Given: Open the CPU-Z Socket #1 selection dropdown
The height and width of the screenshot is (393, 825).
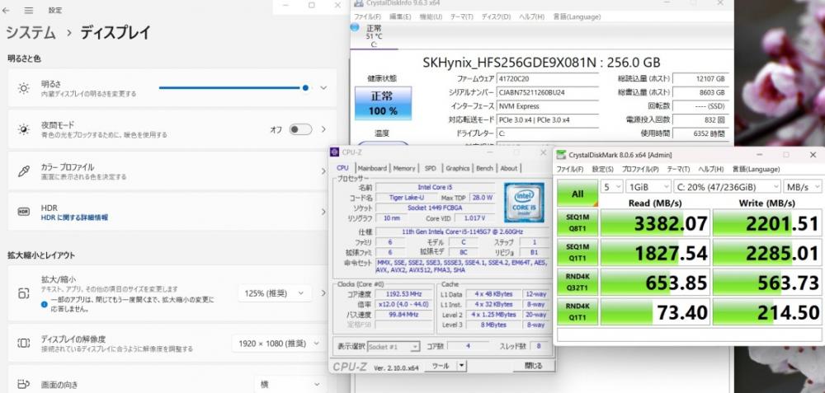Looking at the screenshot, I should click(394, 347).
